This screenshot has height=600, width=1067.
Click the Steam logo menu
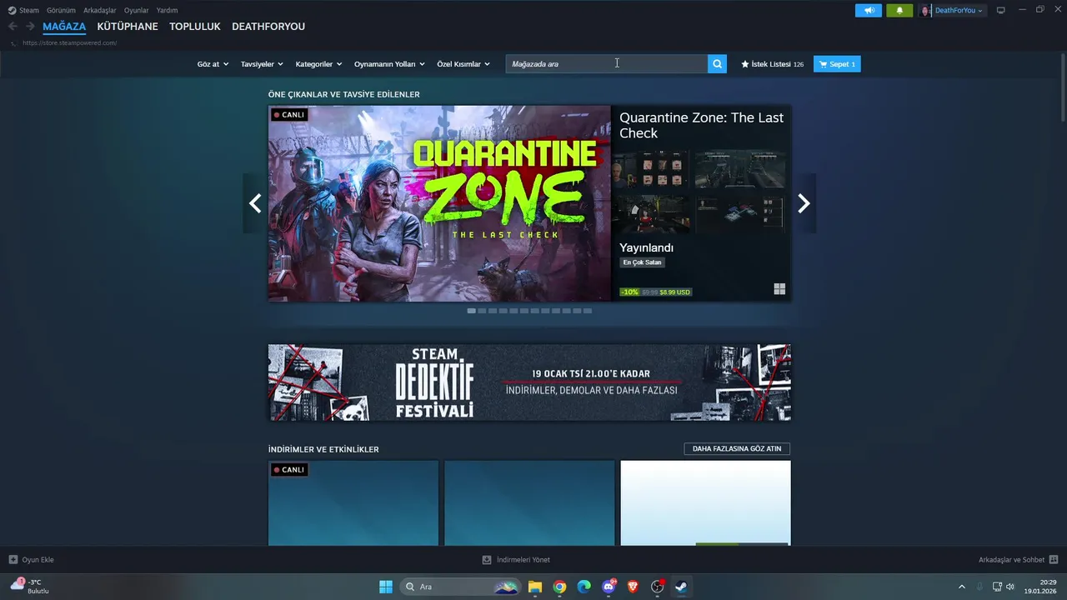pos(24,11)
